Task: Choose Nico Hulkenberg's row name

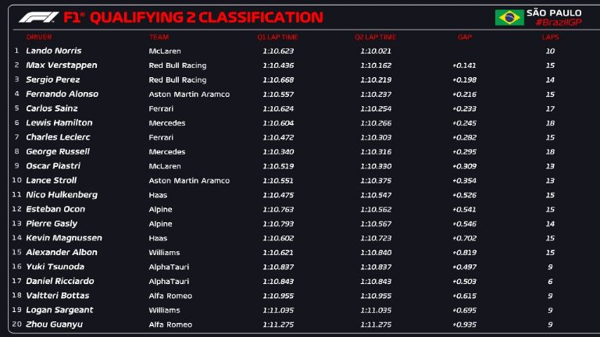Action: click(x=62, y=195)
